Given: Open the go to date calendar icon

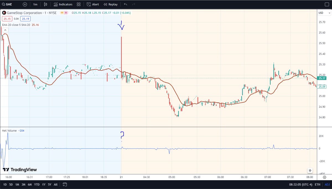Looking at the screenshot, I should [65, 184].
